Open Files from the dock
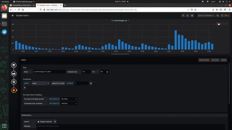Screen dimensions: 232x130 tap(4, 16)
